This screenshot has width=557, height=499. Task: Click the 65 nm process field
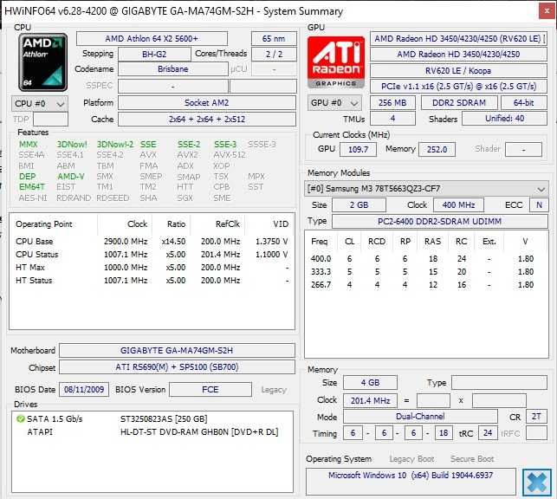(x=274, y=38)
